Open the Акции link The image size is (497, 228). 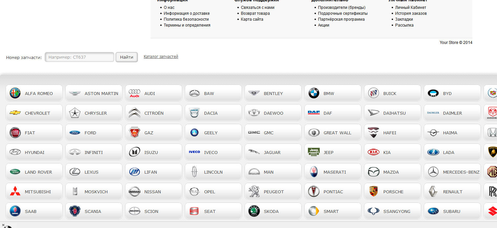324,25
